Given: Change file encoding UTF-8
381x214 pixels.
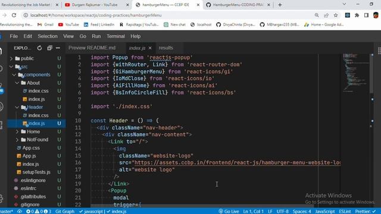Looking at the screenshot, I should tap(282, 212).
